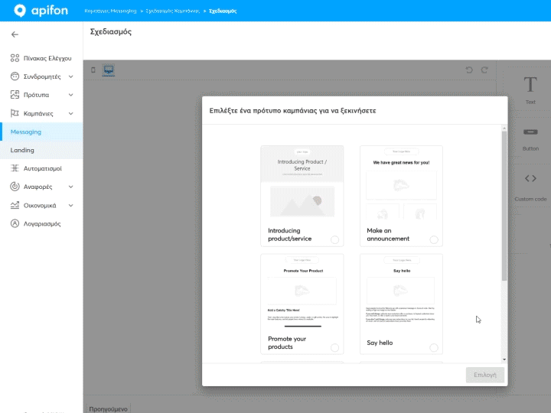551x413 pixels.
Task: Choose the Custom code block
Action: coord(530,186)
